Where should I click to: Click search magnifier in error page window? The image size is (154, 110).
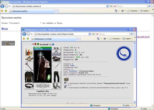149,6
